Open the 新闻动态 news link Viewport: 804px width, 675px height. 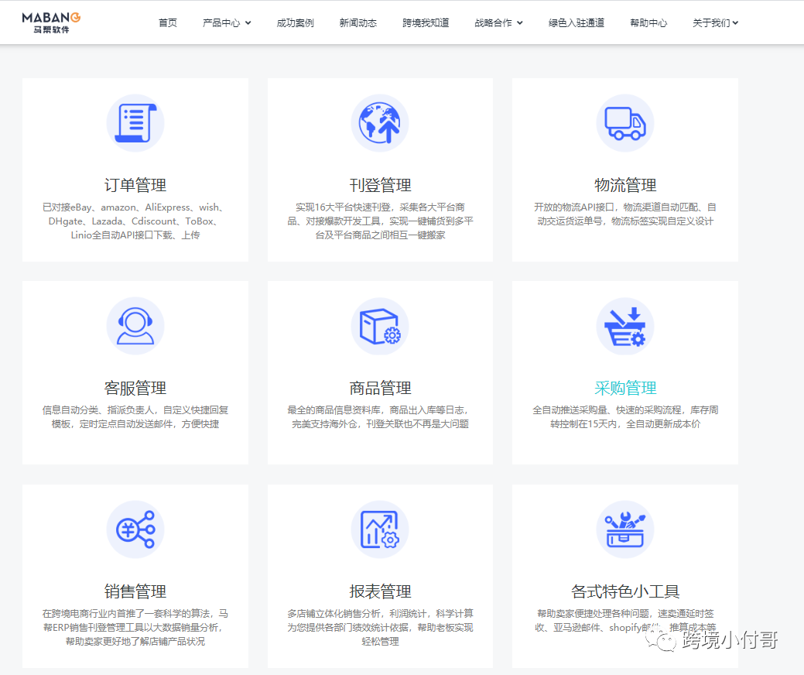click(358, 22)
